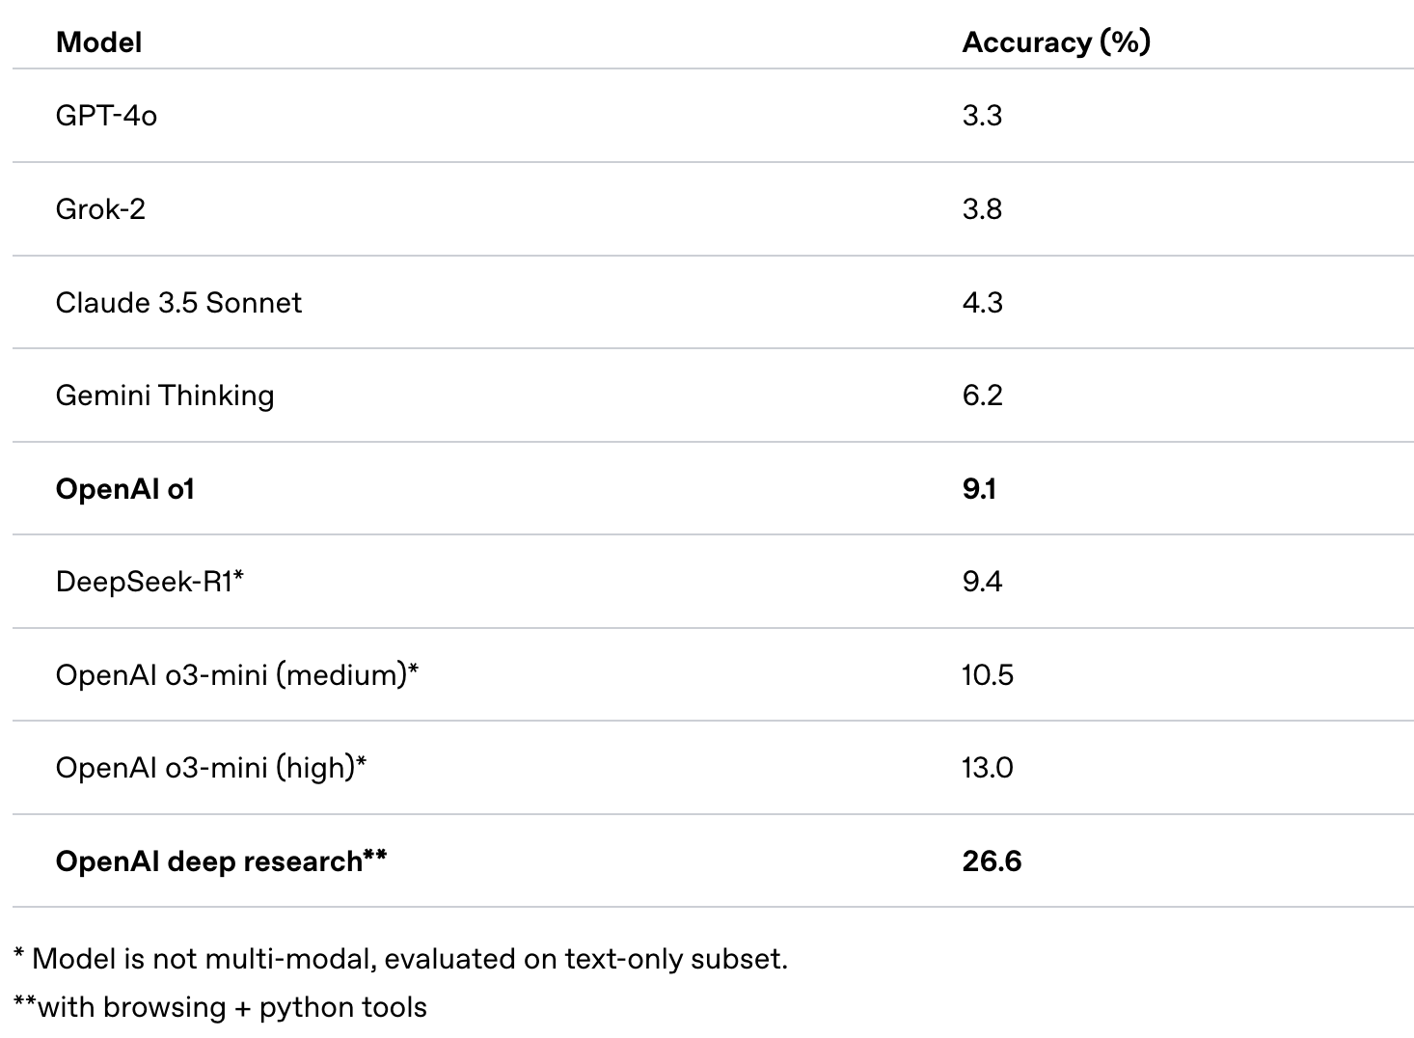Select the DeepSeek-R1* model name

tap(150, 582)
